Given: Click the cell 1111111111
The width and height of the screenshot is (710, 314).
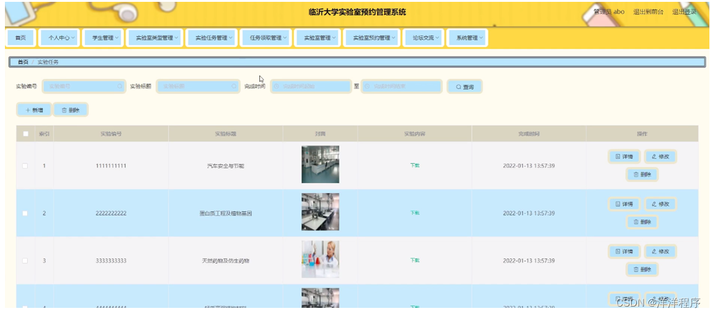Looking at the screenshot, I should tap(111, 166).
